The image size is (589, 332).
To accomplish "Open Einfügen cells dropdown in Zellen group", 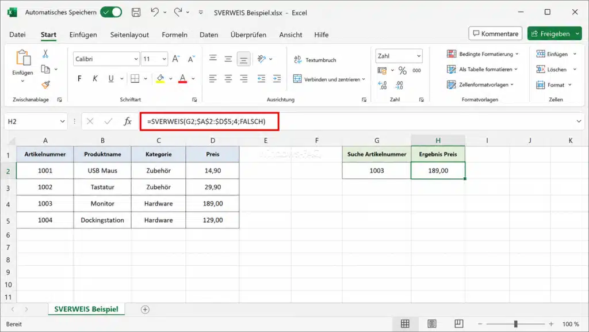I will pos(575,54).
